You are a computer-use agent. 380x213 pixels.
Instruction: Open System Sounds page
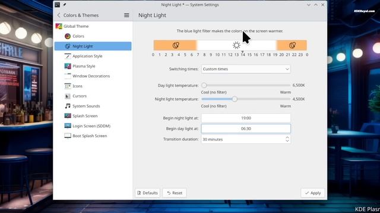pos(93,106)
